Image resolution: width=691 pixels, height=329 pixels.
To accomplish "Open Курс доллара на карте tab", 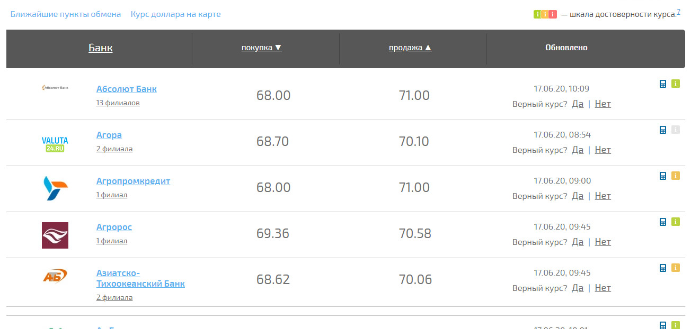I will (x=175, y=14).
